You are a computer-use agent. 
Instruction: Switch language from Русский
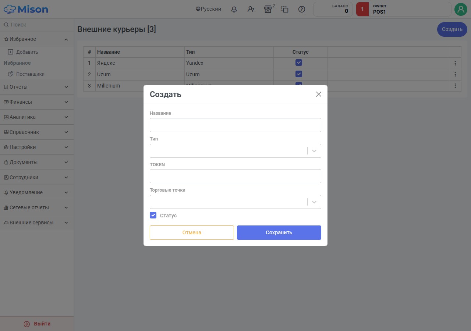tap(208, 9)
